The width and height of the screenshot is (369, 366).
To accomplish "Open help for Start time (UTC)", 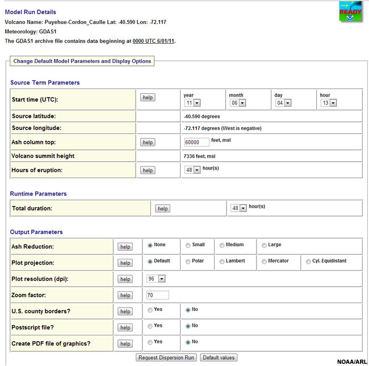I will (x=148, y=98).
